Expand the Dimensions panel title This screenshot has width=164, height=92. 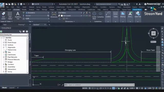(70, 21)
